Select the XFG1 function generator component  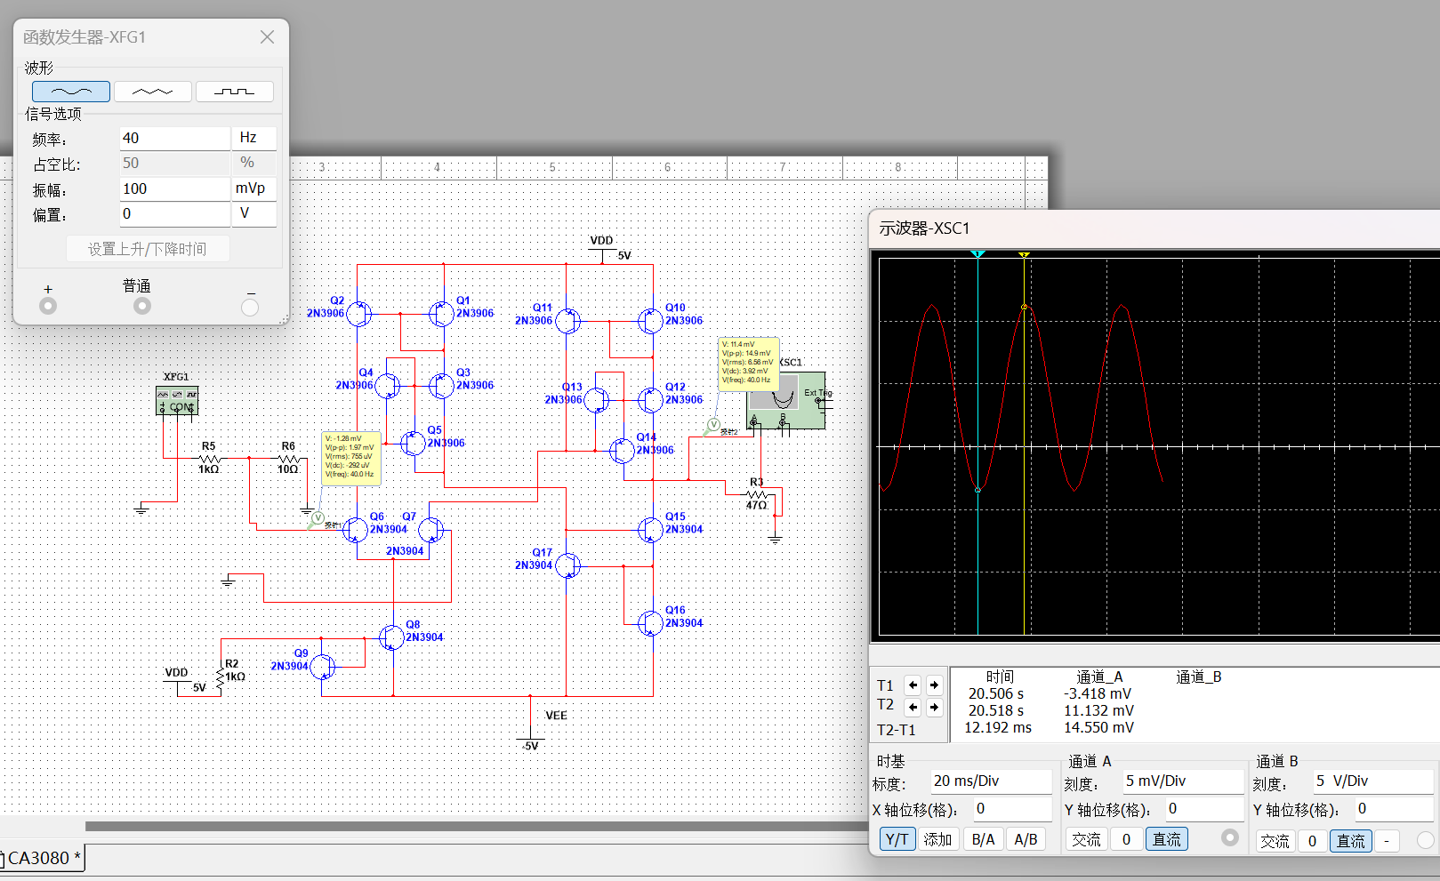177,400
